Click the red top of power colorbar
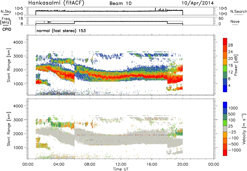Viewport: 247px width, 171px height. [225, 41]
